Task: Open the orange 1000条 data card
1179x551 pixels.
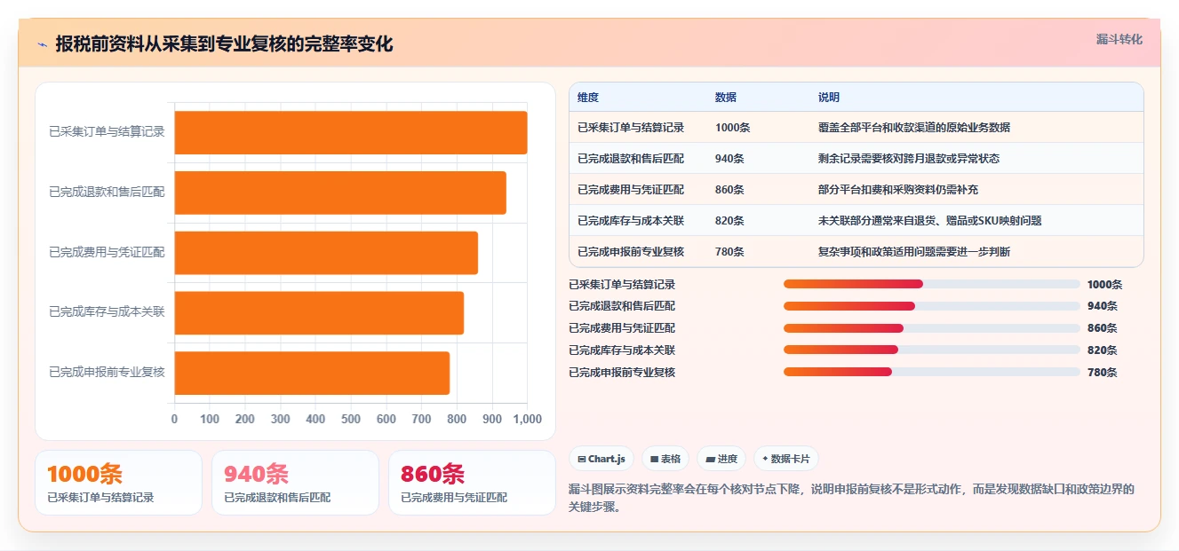Action: point(118,483)
